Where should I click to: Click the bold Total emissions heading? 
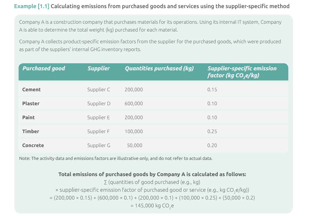[x=152, y=174]
